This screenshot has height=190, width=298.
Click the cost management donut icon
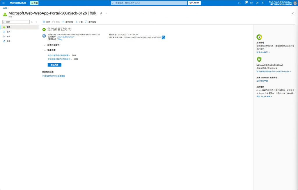pyautogui.click(x=259, y=37)
